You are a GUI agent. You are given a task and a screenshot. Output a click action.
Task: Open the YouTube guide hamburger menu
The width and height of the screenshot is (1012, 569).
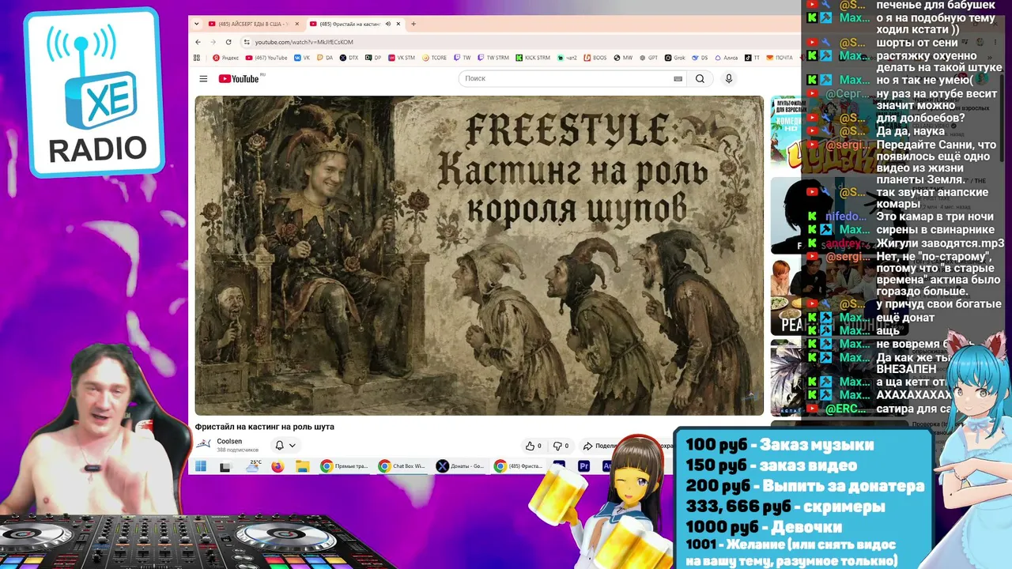203,79
